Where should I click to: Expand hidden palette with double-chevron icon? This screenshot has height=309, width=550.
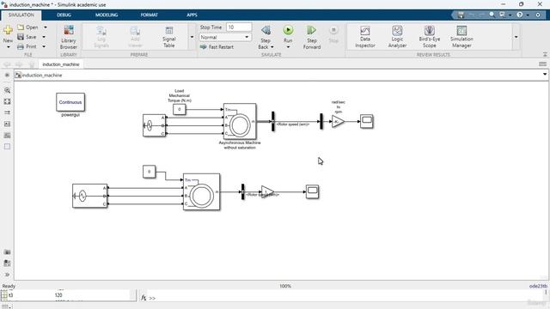(x=7, y=275)
